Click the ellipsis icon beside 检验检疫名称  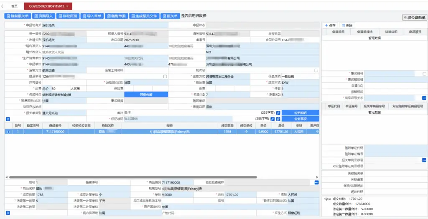tap(317, 182)
